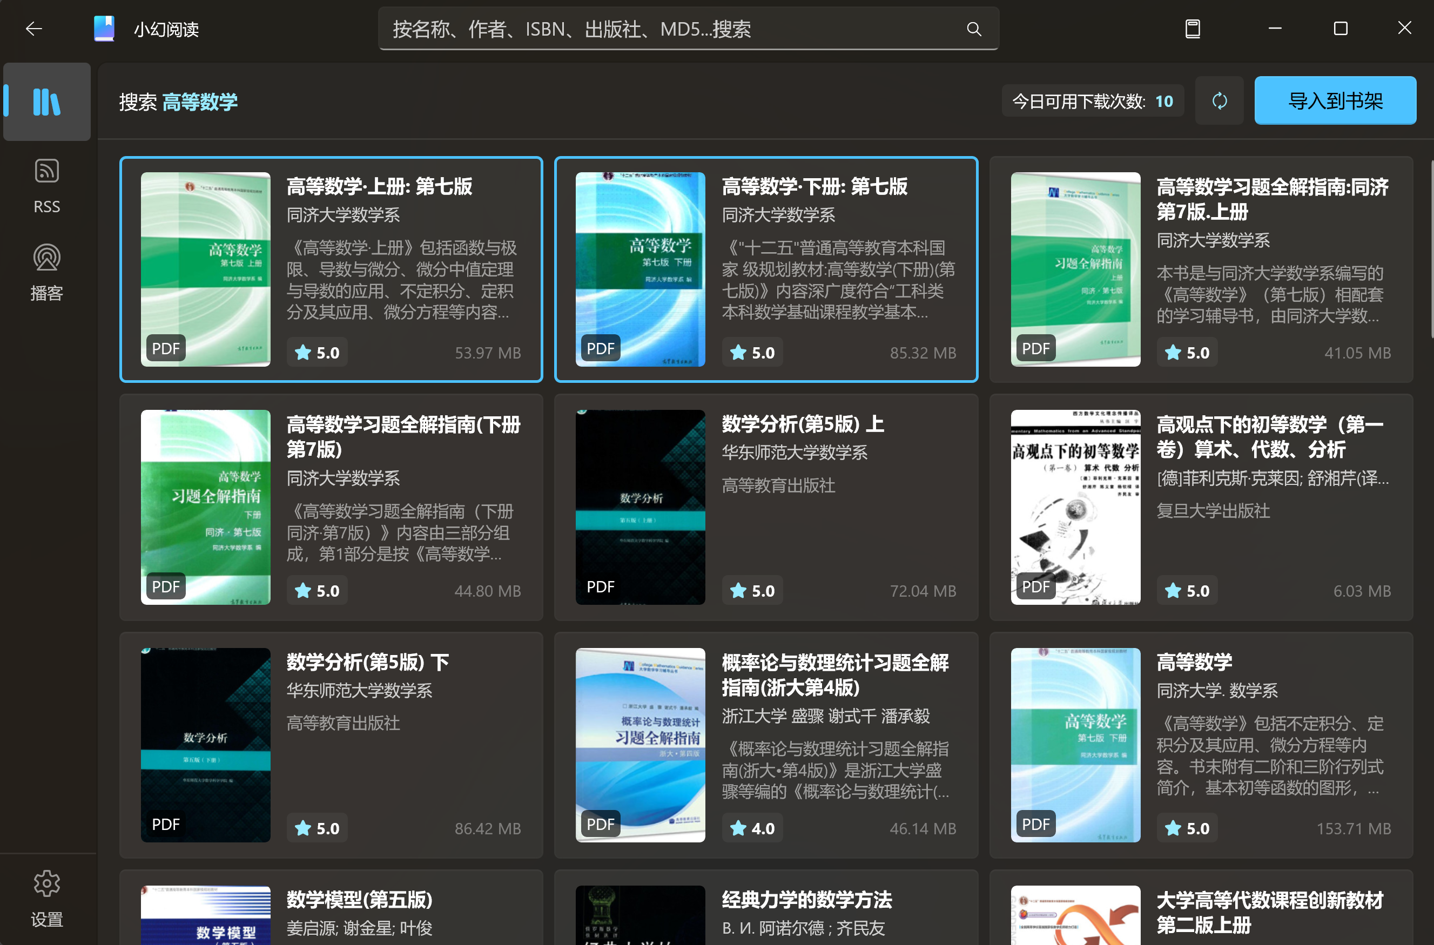Select the 高等数学·下册: 第七版 book card

(765, 269)
